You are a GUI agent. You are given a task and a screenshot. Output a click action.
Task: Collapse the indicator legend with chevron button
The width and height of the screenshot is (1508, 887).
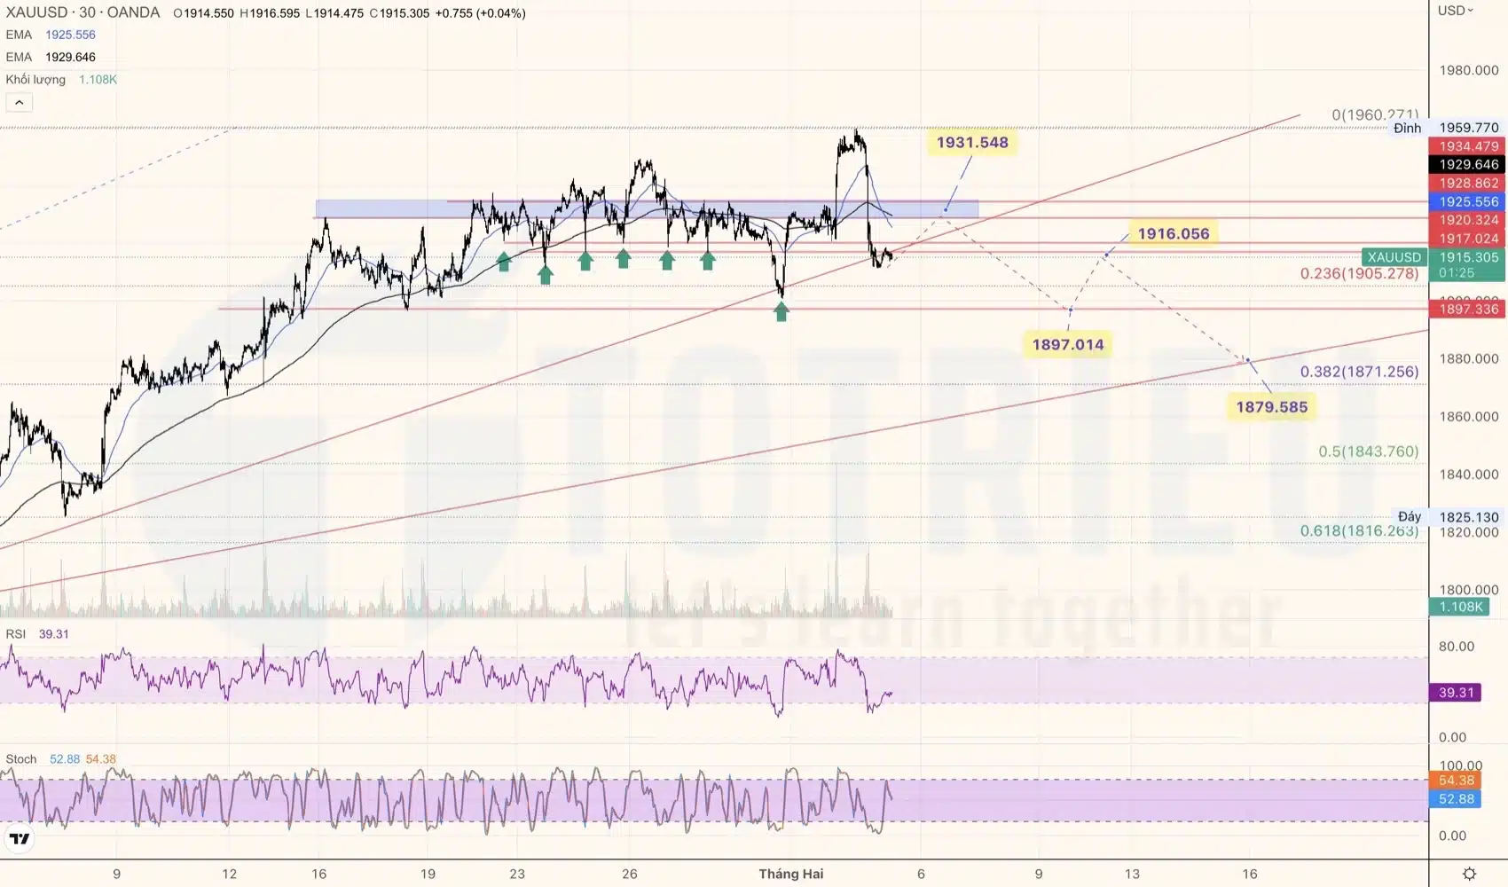(x=20, y=103)
